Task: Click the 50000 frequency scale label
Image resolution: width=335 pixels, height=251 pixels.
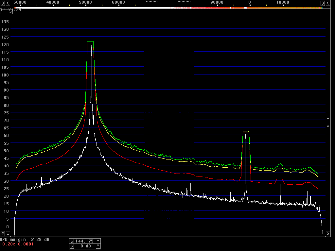Action: (85, 2)
